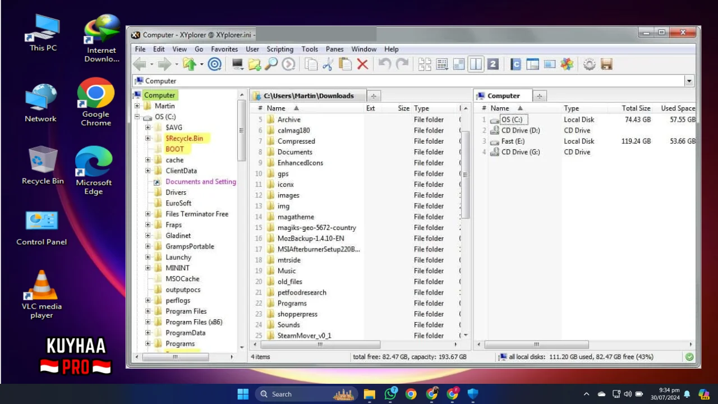This screenshot has height=404, width=718.
Task: Open File Explorer from the taskbar
Action: tap(369, 394)
